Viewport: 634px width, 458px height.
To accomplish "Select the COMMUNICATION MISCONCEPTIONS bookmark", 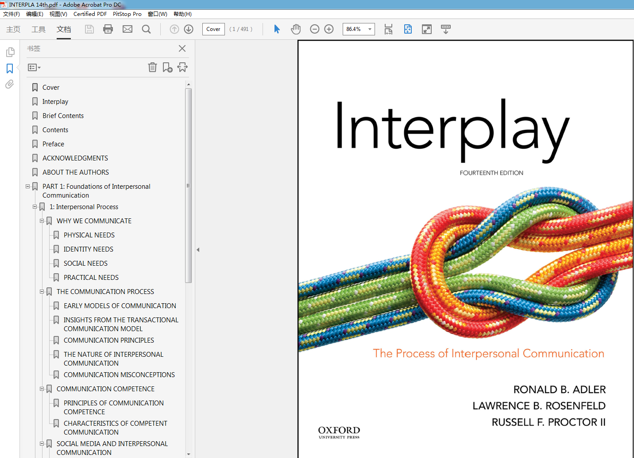I will pyautogui.click(x=119, y=375).
